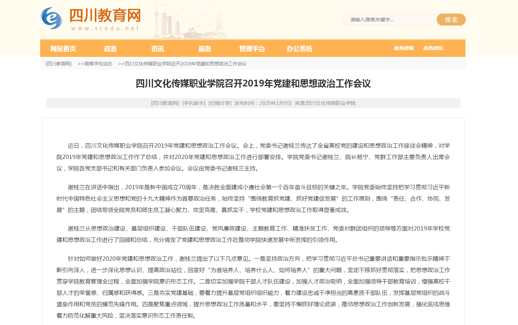Screen dimensions: 518x325
Task: Click the blue 'e' logo icon
Action: point(52,18)
